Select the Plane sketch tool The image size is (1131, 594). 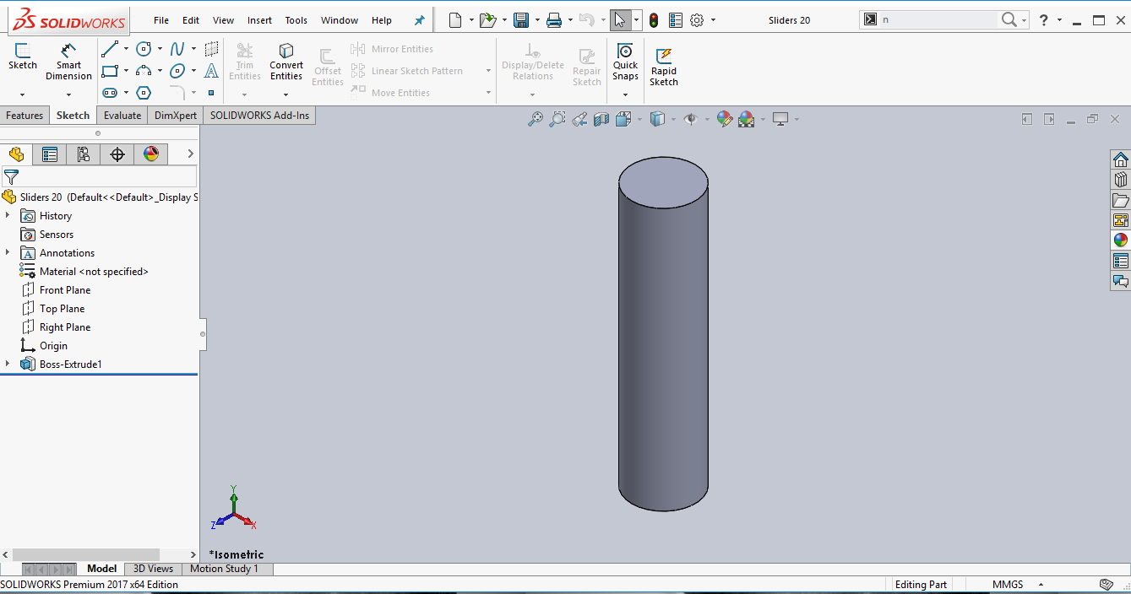point(211,49)
